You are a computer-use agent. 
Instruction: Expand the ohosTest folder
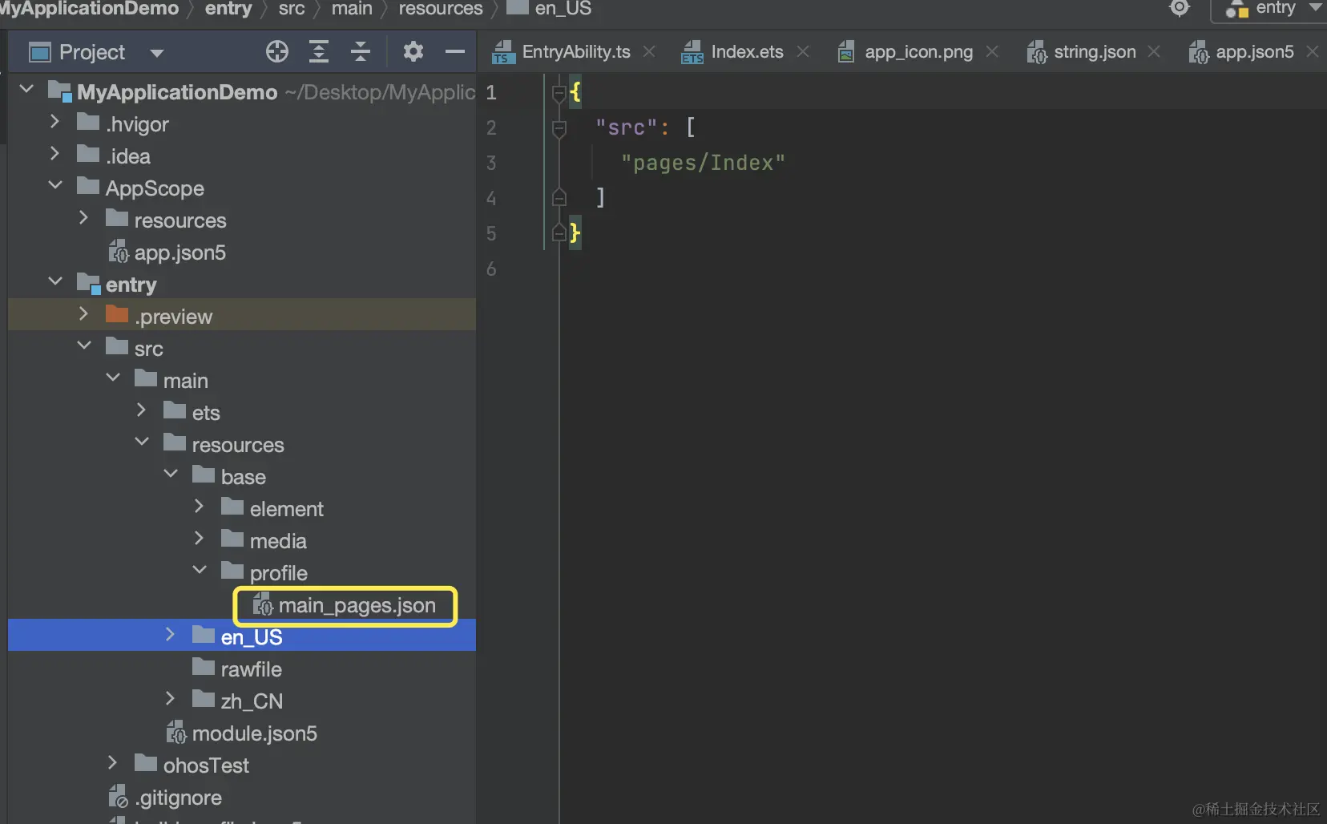point(112,763)
